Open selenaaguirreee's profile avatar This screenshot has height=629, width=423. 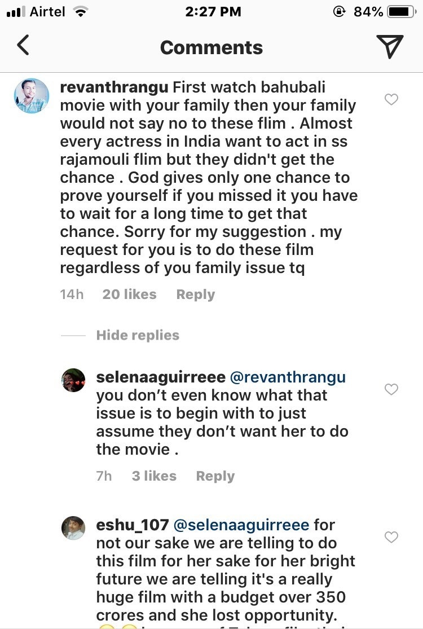click(73, 381)
